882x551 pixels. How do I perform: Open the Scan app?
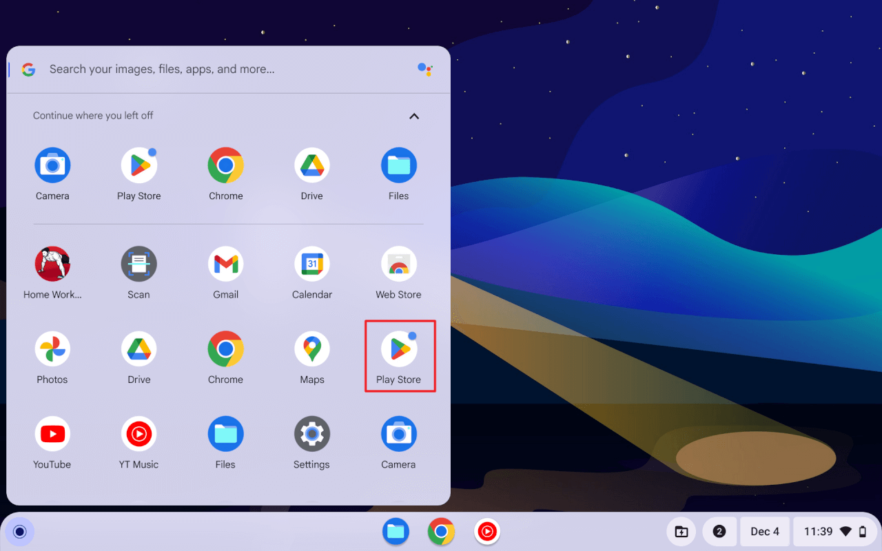click(x=139, y=264)
